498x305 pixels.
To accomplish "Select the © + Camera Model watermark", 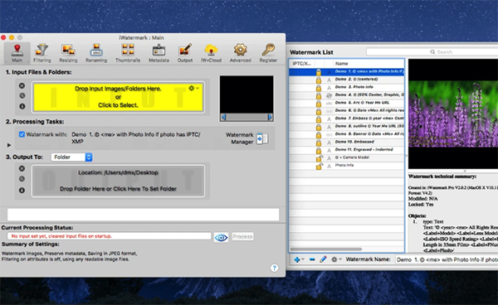I will click(x=347, y=157).
